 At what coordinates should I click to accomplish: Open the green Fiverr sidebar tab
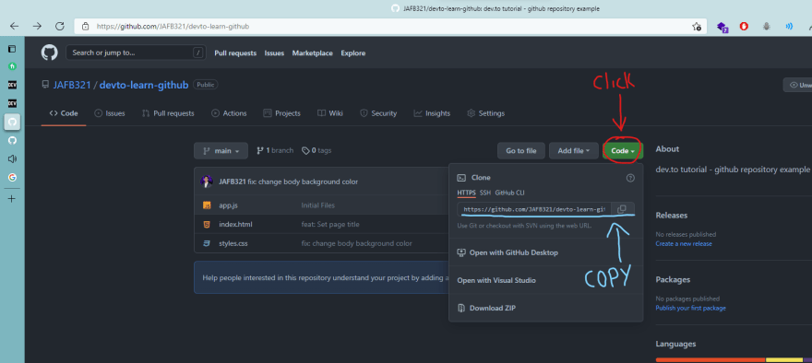click(12, 66)
